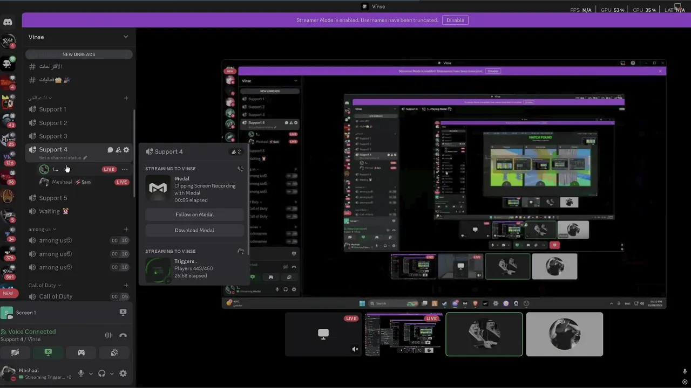The image size is (691, 388).
Task: Disconnect from voice with hang-up icon
Action: (123, 335)
